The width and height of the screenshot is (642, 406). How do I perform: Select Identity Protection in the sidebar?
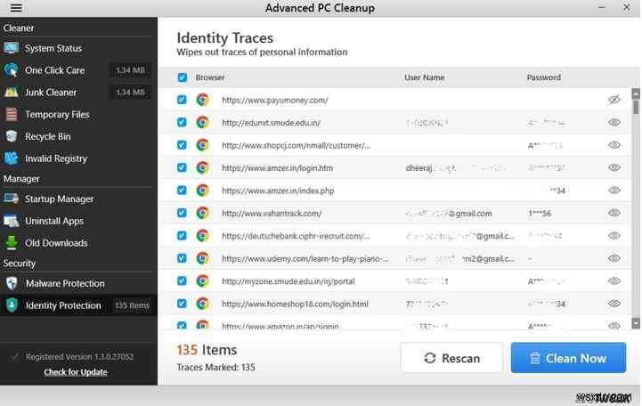[63, 305]
